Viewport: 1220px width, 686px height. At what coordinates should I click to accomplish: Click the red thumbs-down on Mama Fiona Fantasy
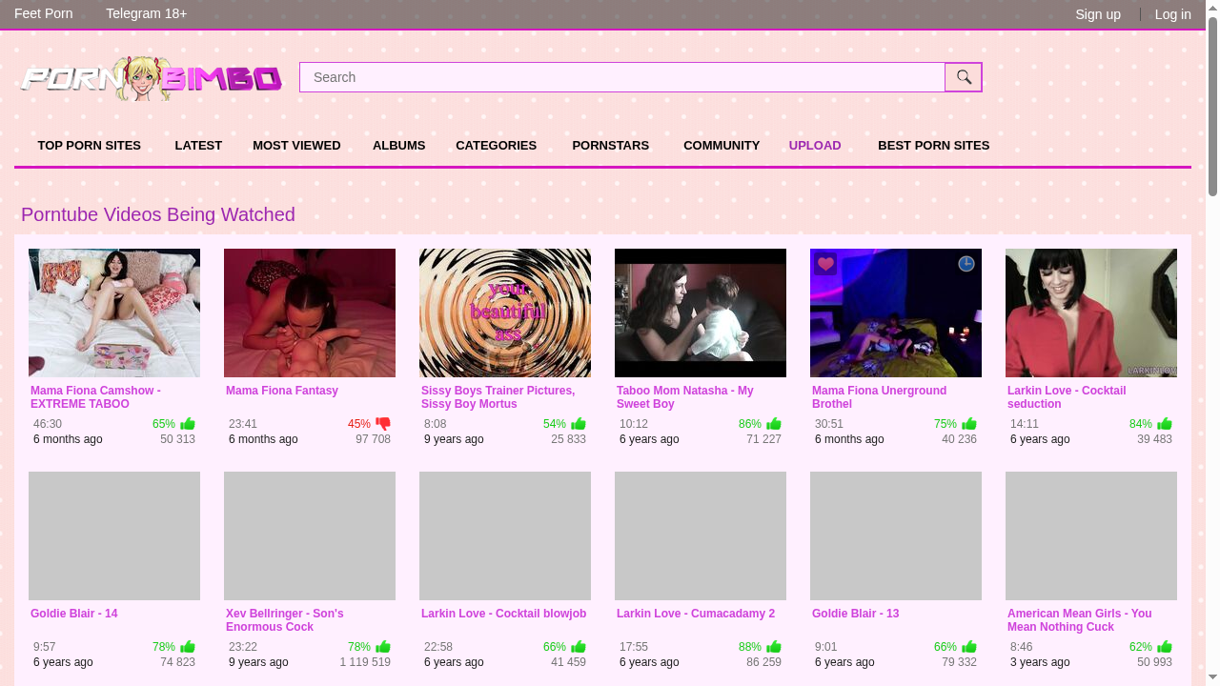click(382, 423)
